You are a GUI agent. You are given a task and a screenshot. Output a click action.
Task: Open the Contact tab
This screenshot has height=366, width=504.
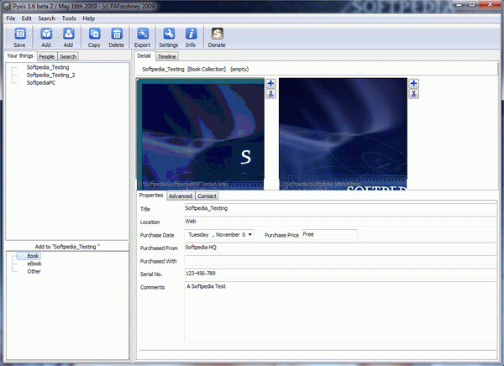pos(207,196)
